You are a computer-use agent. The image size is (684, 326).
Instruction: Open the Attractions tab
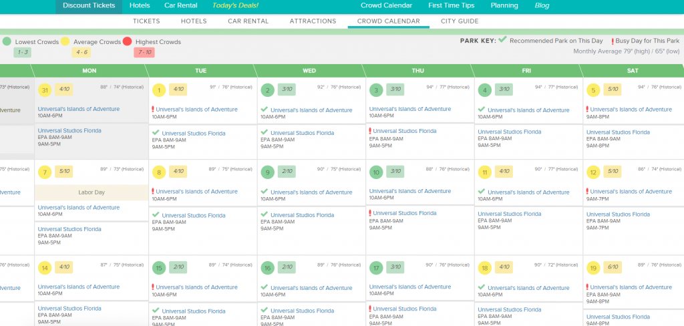[x=313, y=21]
